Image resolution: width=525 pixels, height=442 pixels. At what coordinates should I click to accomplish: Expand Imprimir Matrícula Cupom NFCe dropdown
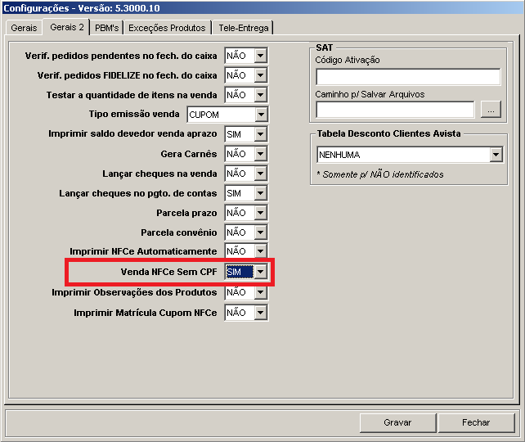tap(260, 313)
